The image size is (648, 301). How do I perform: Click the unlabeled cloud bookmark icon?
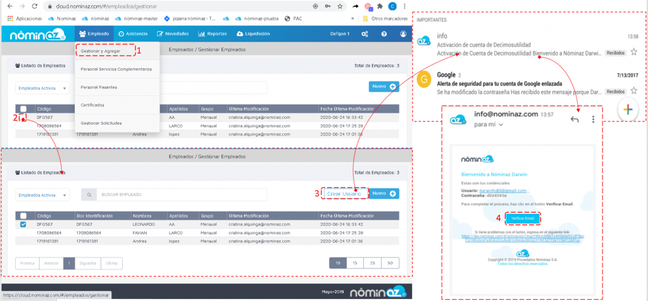tap(226, 18)
